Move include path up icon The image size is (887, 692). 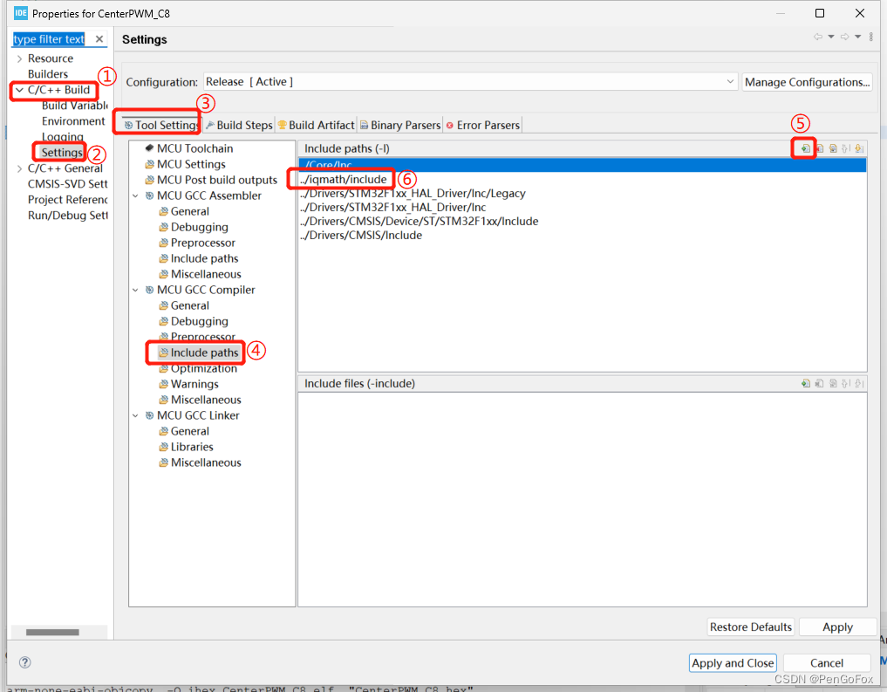pos(846,148)
